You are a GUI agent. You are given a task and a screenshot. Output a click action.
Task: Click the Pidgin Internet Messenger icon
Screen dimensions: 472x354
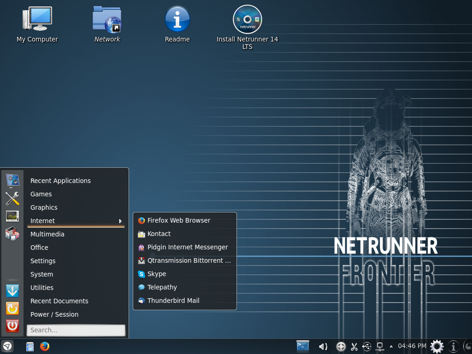tap(142, 248)
